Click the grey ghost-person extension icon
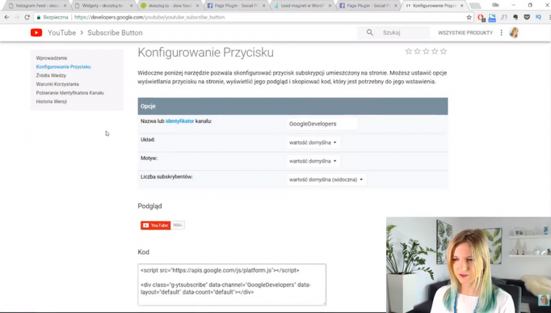This screenshot has width=551, height=313. point(504,17)
